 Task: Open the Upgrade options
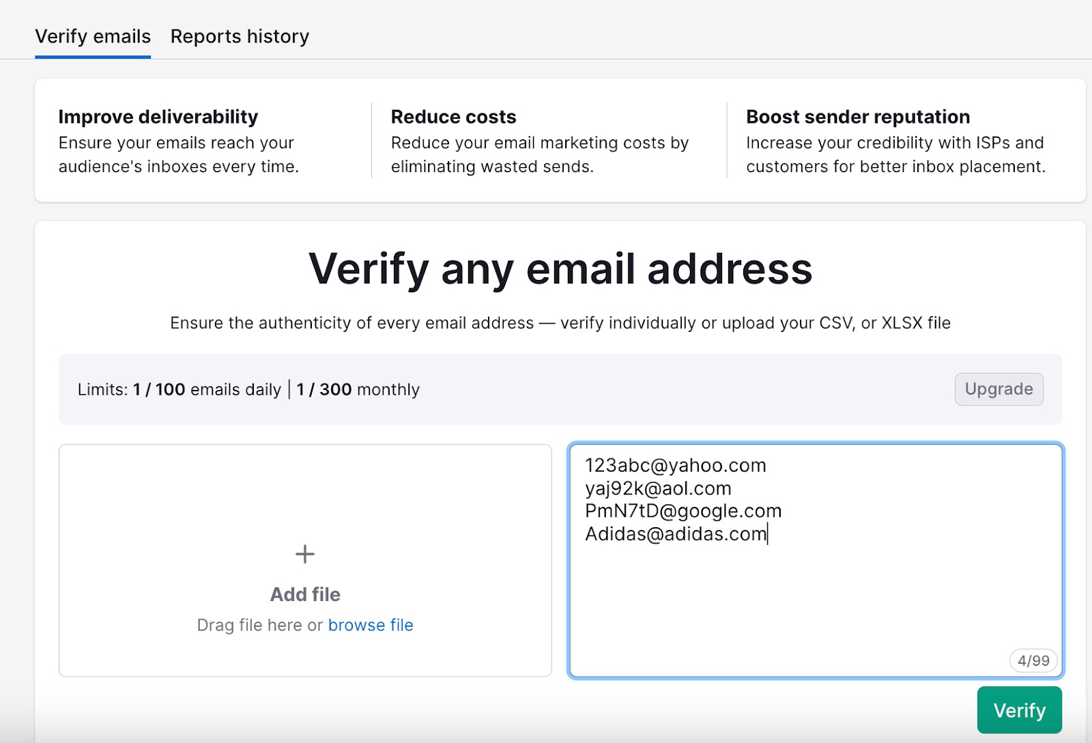(998, 389)
